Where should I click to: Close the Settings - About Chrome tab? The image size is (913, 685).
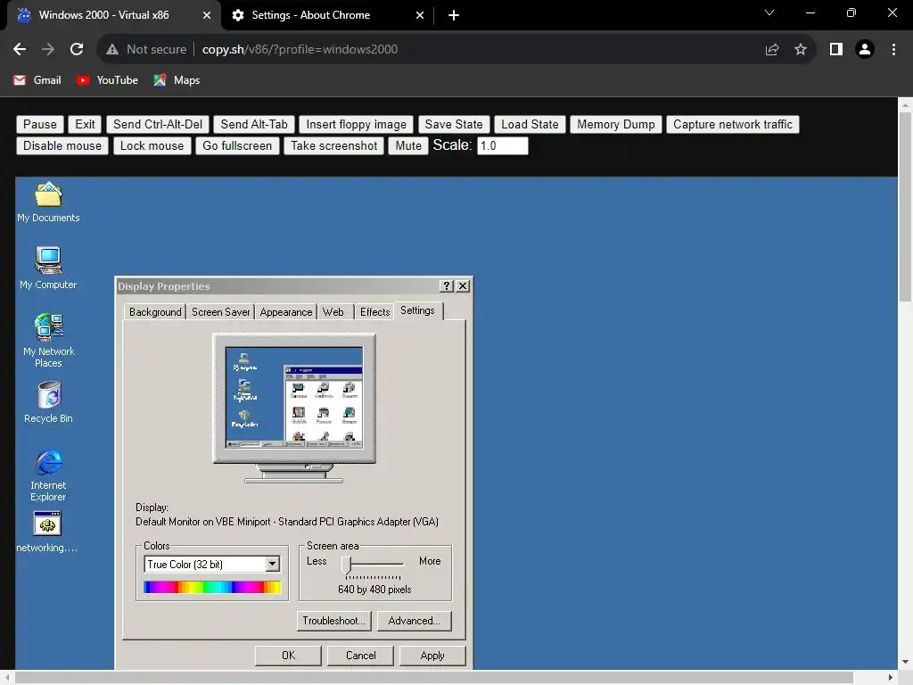tap(420, 16)
